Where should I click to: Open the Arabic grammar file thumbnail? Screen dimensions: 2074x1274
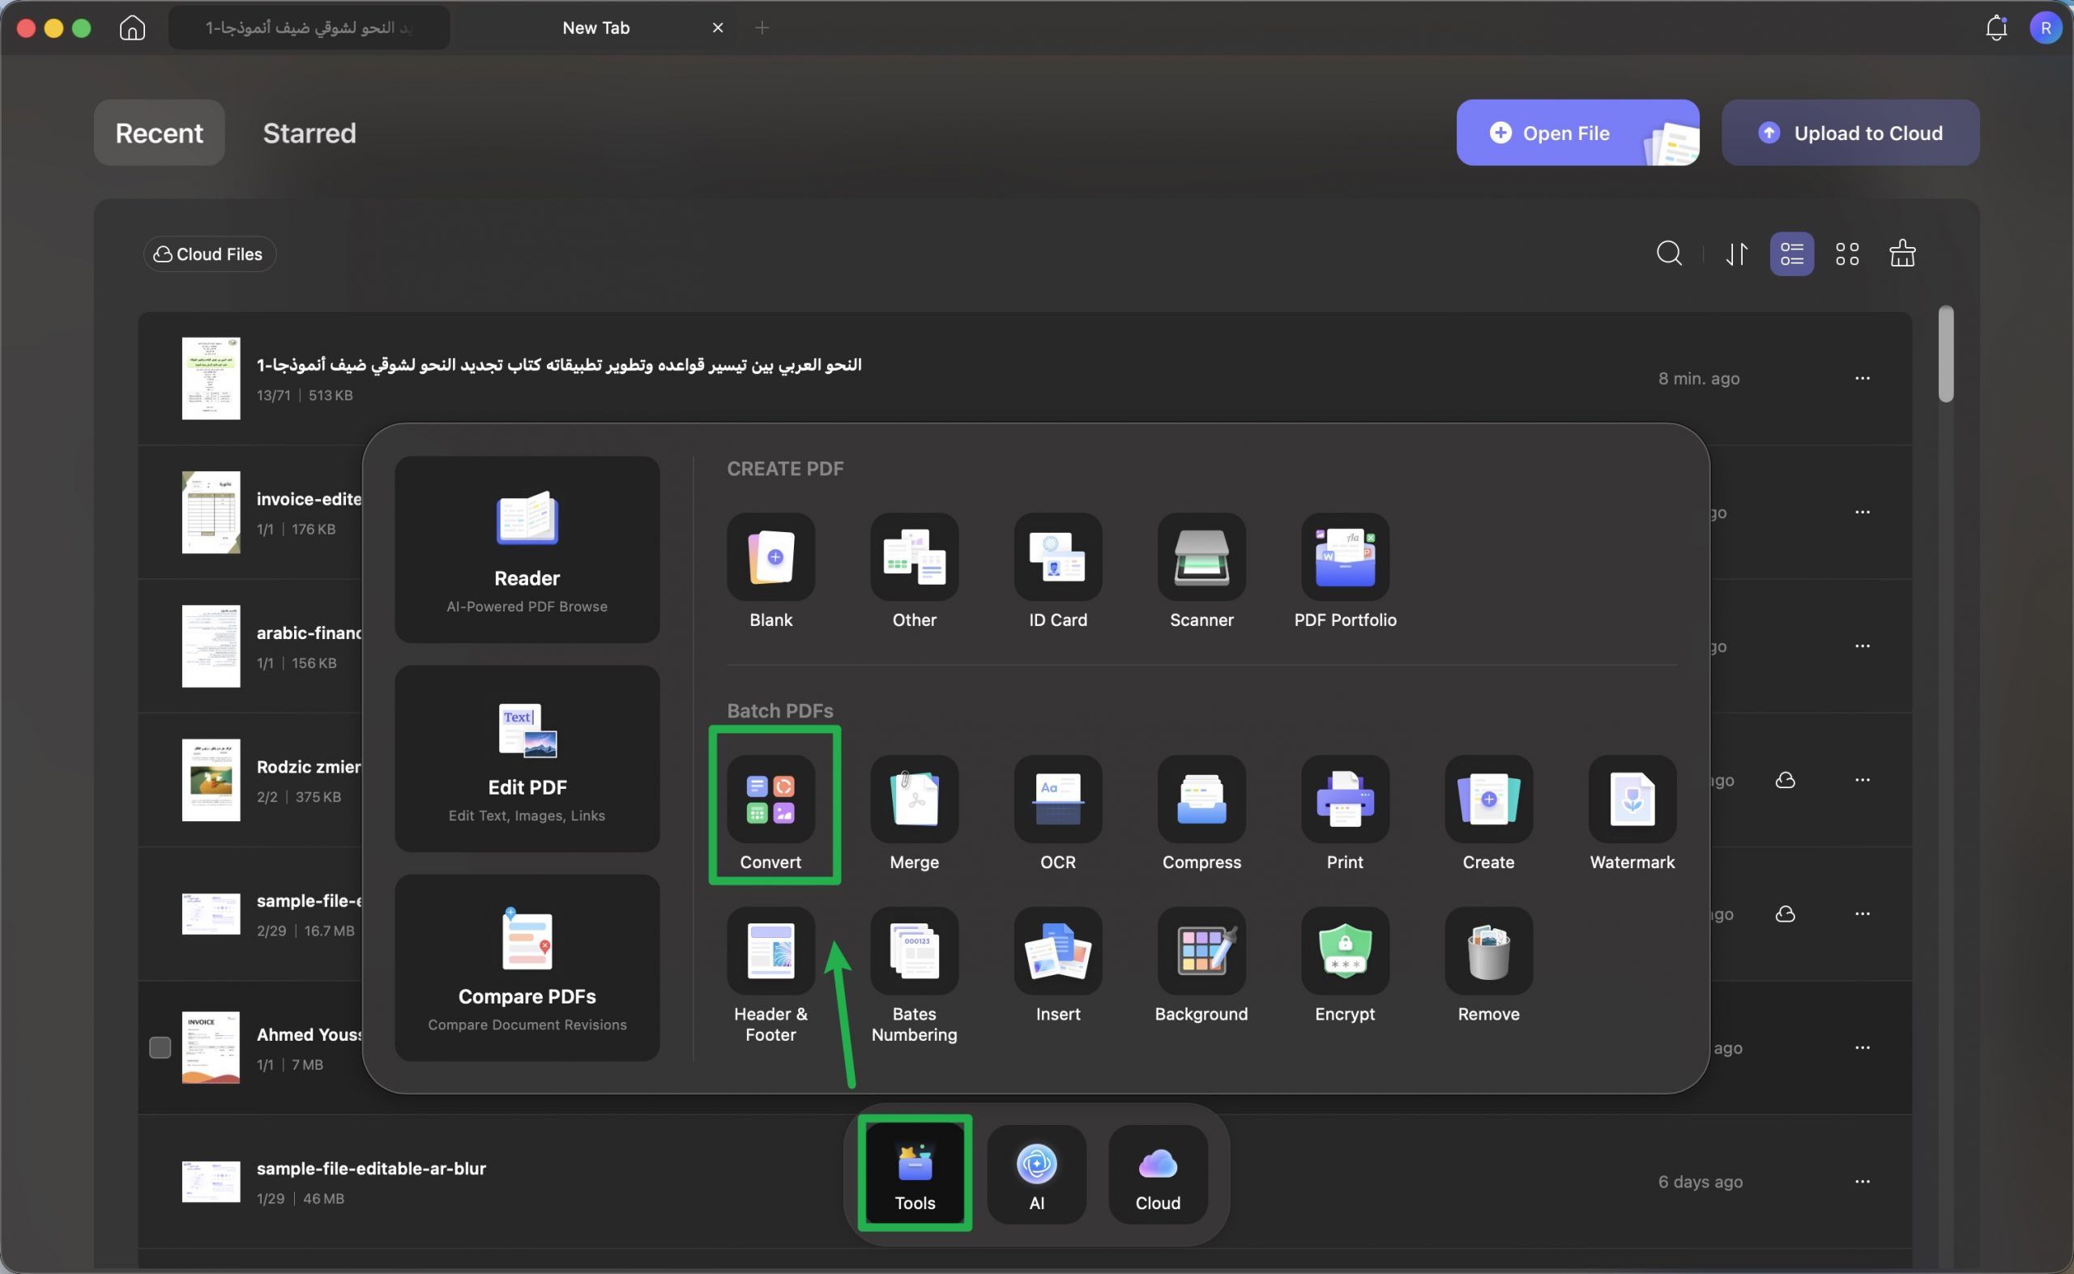[211, 378]
